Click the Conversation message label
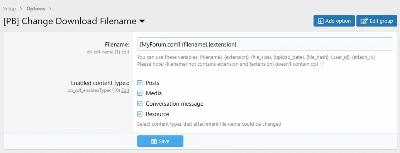The width and height of the screenshot is (400, 153). pos(175,104)
